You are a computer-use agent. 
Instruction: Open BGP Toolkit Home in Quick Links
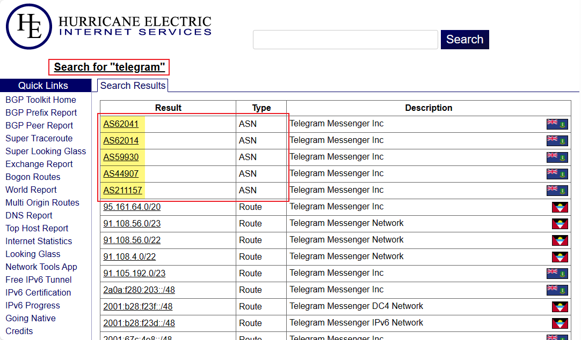pos(41,100)
